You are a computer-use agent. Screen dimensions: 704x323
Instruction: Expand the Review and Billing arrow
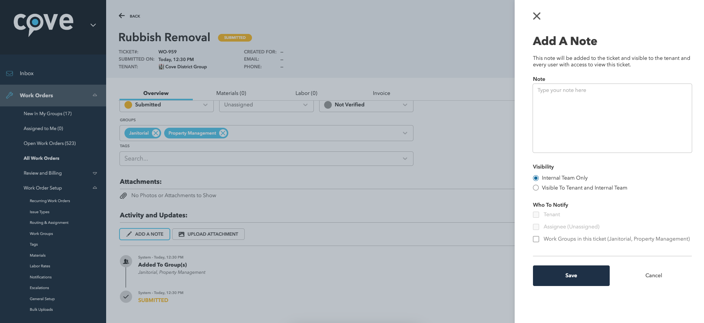[x=95, y=173]
